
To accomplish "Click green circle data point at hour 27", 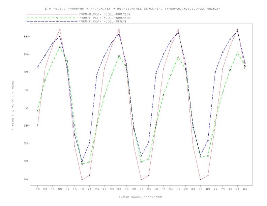I will coord(104,96).
